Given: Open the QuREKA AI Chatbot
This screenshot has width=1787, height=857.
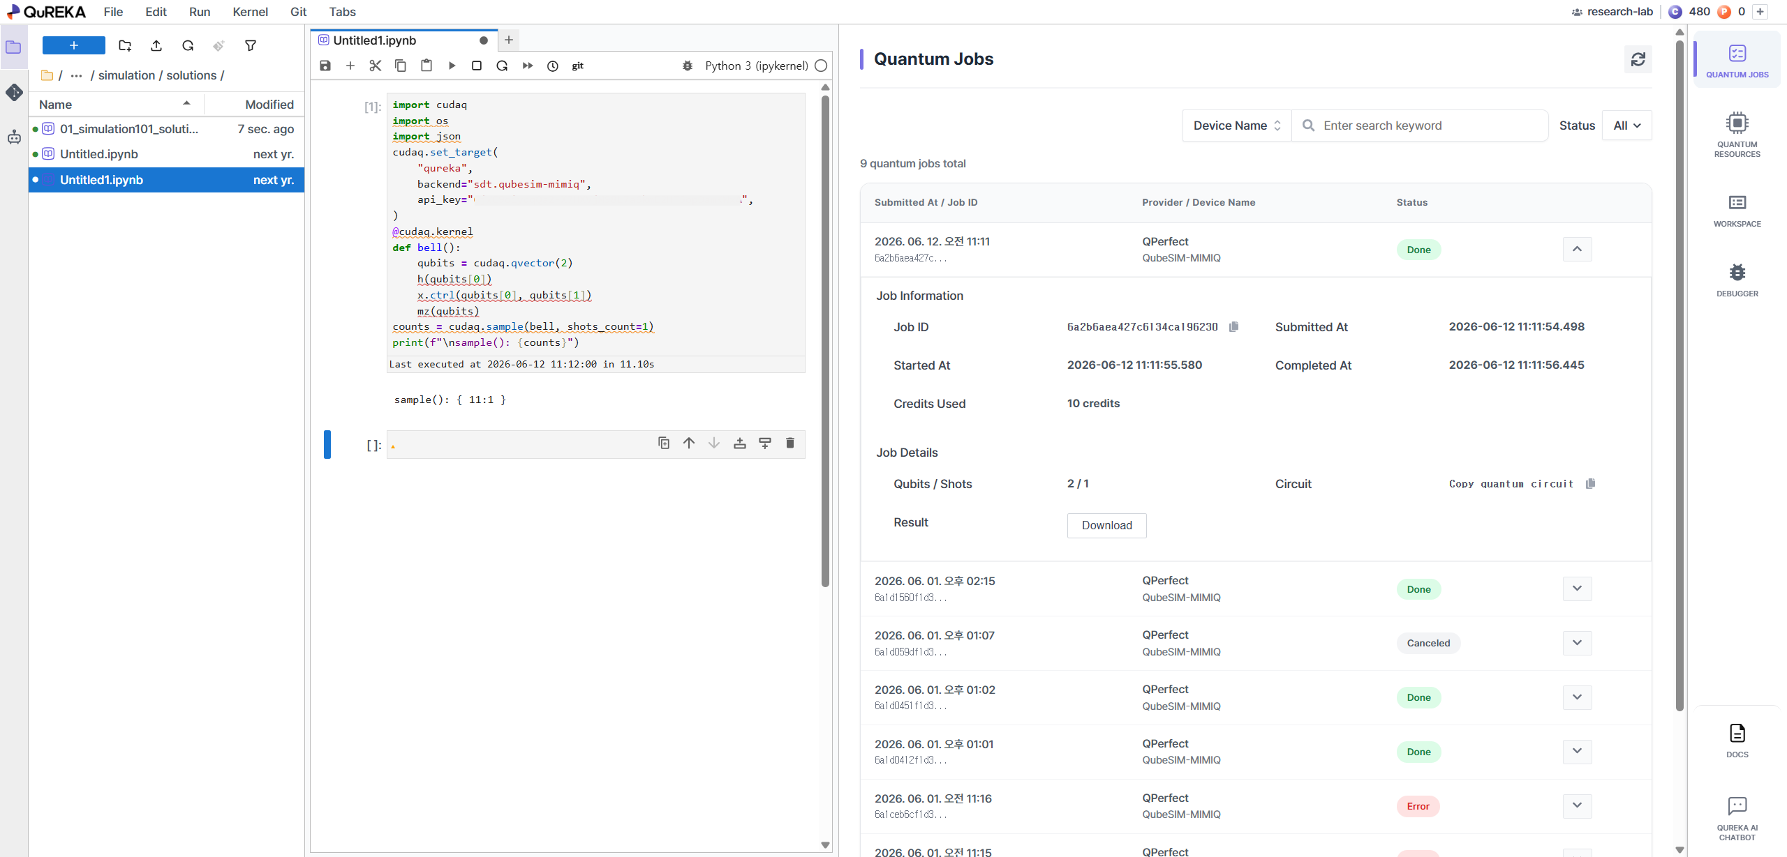Looking at the screenshot, I should [x=1737, y=819].
